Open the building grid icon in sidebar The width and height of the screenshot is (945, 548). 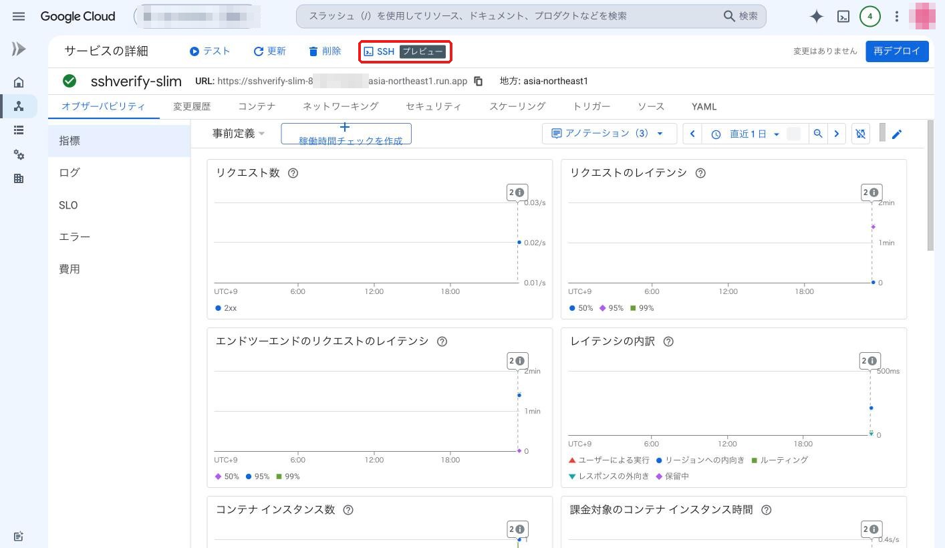(19, 178)
